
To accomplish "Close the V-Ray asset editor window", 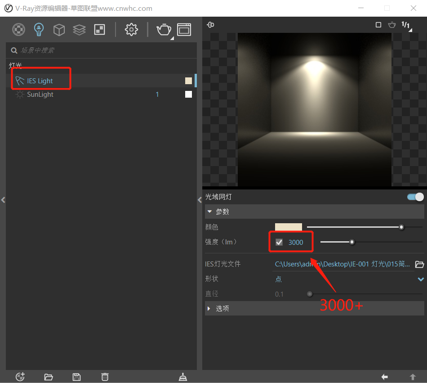I will coord(414,8).
